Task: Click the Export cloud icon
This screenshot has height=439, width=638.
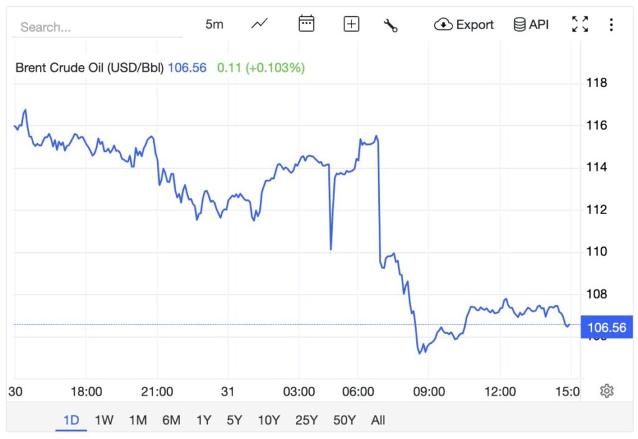Action: [x=444, y=24]
